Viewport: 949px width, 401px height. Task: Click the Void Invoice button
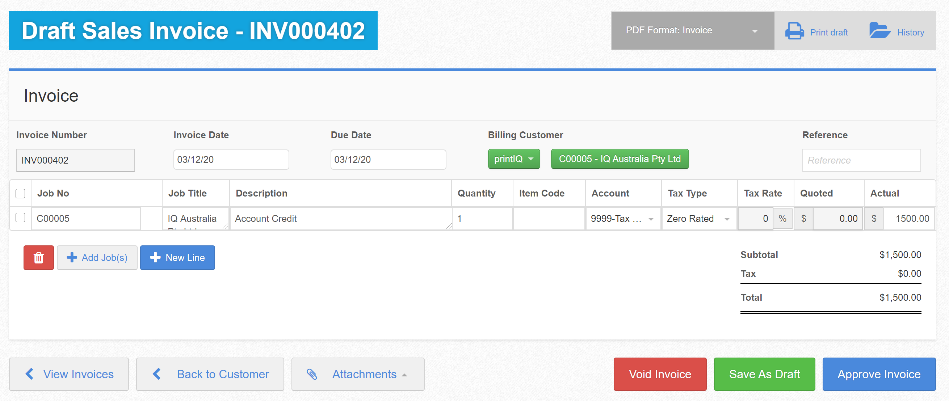point(659,374)
